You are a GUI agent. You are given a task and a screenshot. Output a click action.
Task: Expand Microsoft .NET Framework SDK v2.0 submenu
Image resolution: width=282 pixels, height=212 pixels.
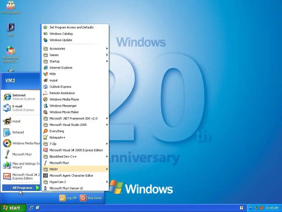click(x=75, y=118)
